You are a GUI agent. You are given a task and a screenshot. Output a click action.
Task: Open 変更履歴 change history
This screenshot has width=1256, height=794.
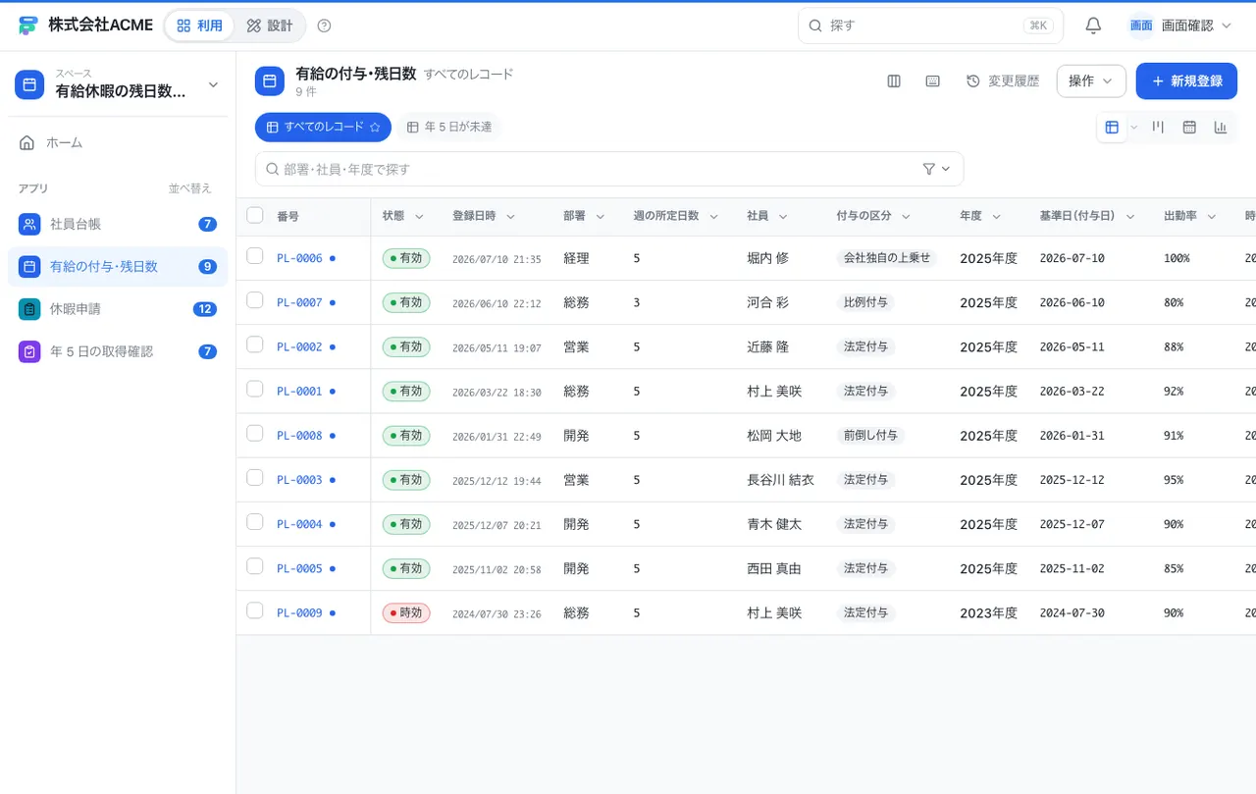(1003, 81)
